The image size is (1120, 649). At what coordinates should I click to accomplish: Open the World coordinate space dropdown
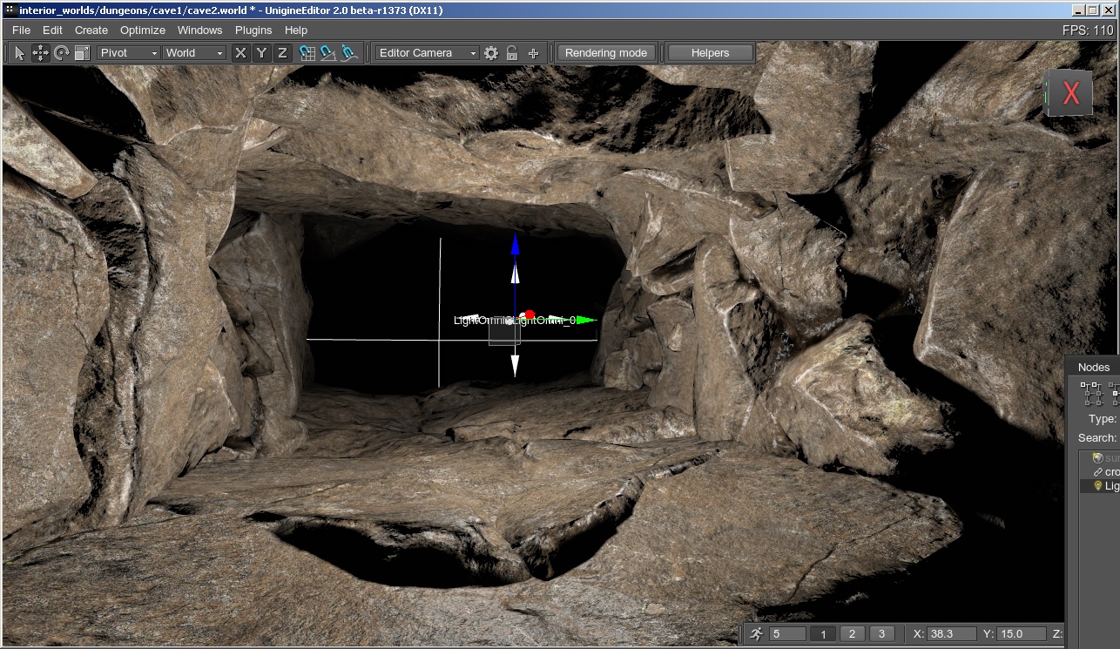[x=195, y=53]
